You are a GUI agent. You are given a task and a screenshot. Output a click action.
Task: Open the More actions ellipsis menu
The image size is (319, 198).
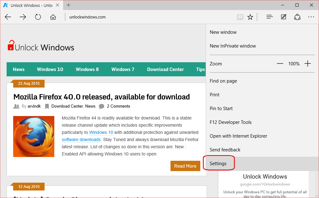click(311, 17)
